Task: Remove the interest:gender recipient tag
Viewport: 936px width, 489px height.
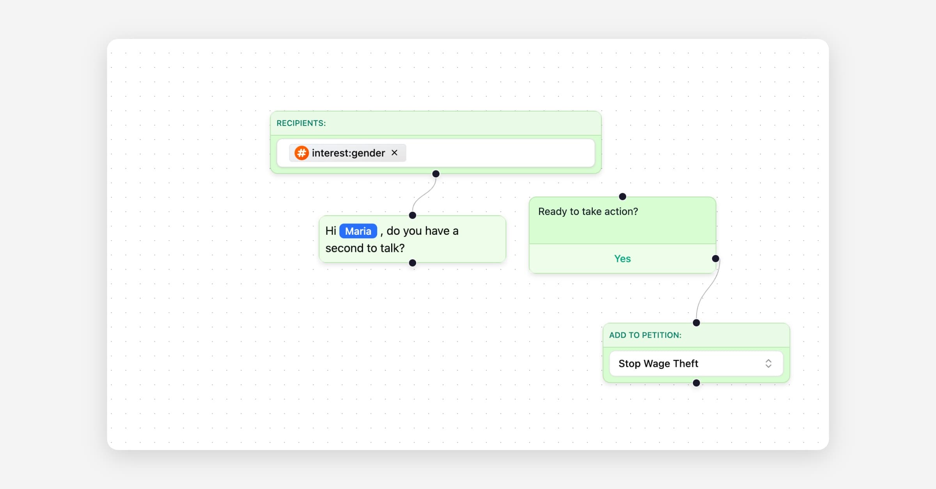Action: 395,152
